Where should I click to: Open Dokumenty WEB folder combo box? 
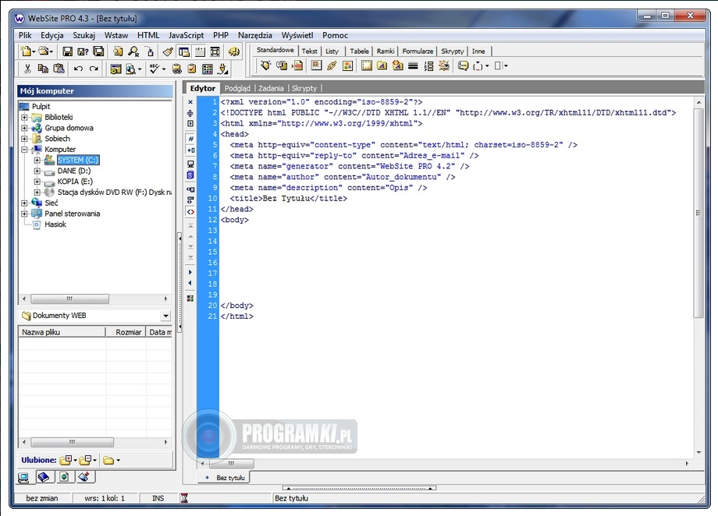95,316
